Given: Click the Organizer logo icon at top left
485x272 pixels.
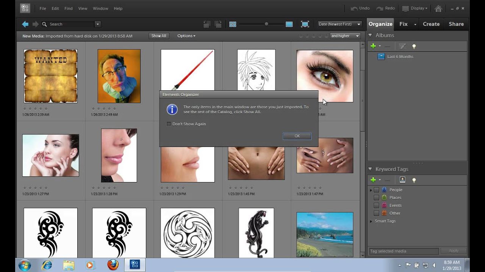Looking at the screenshot, I should pyautogui.click(x=25, y=8).
